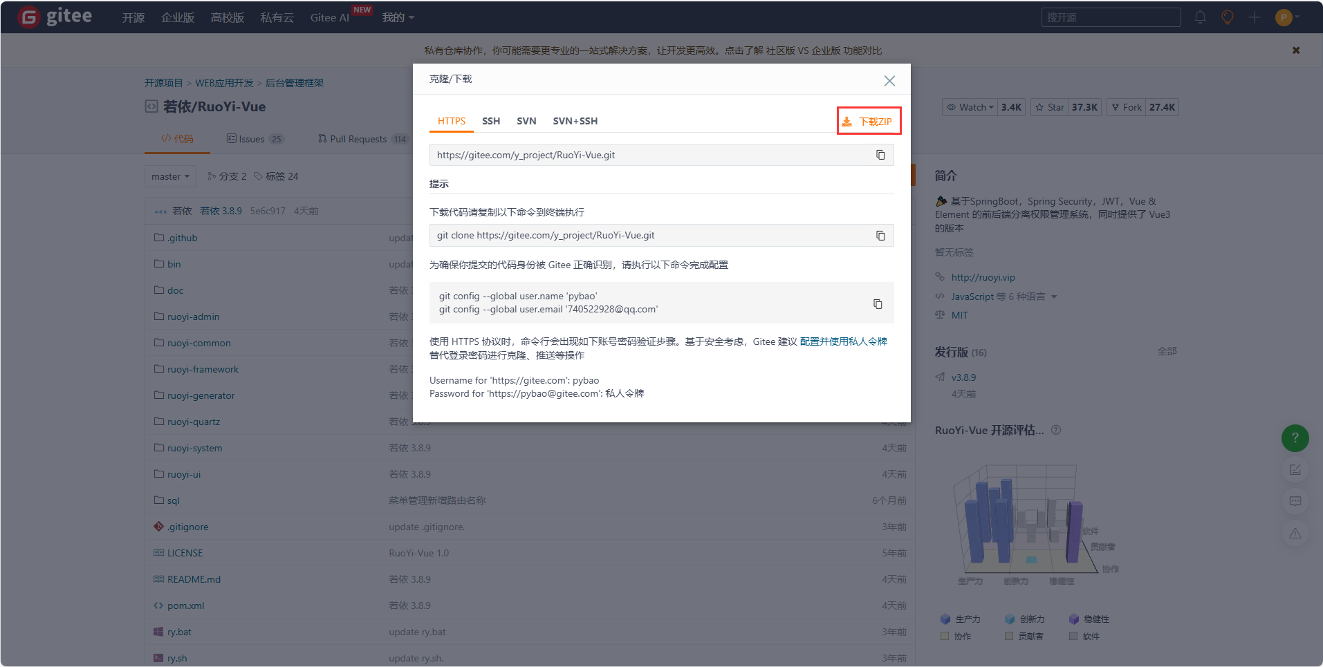Toggle the 软件 chart legend
This screenshot has height=667, width=1323.
coord(1084,637)
